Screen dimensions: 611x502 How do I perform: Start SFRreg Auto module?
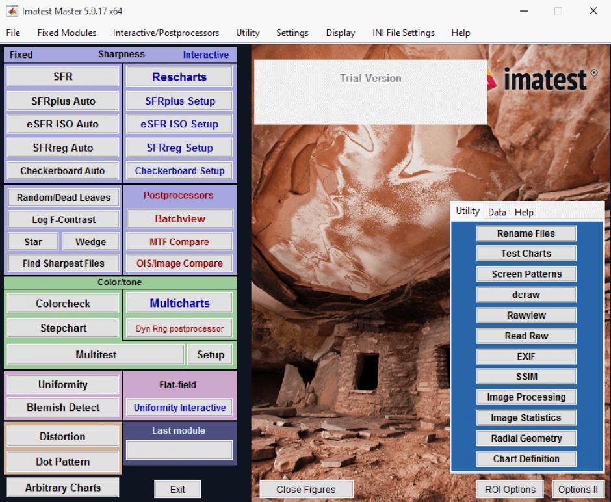coord(63,148)
